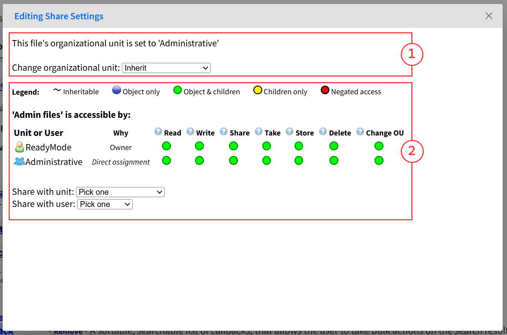Toggle Write permission for Administrative
The image size is (507, 335).
[x=199, y=160]
